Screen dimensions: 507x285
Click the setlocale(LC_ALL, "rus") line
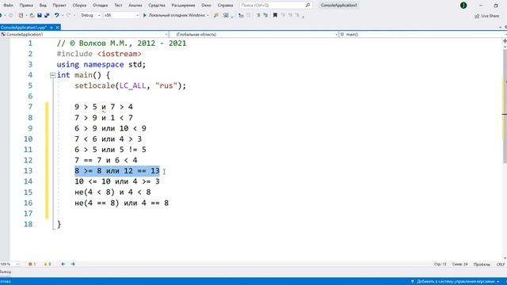[x=130, y=86]
